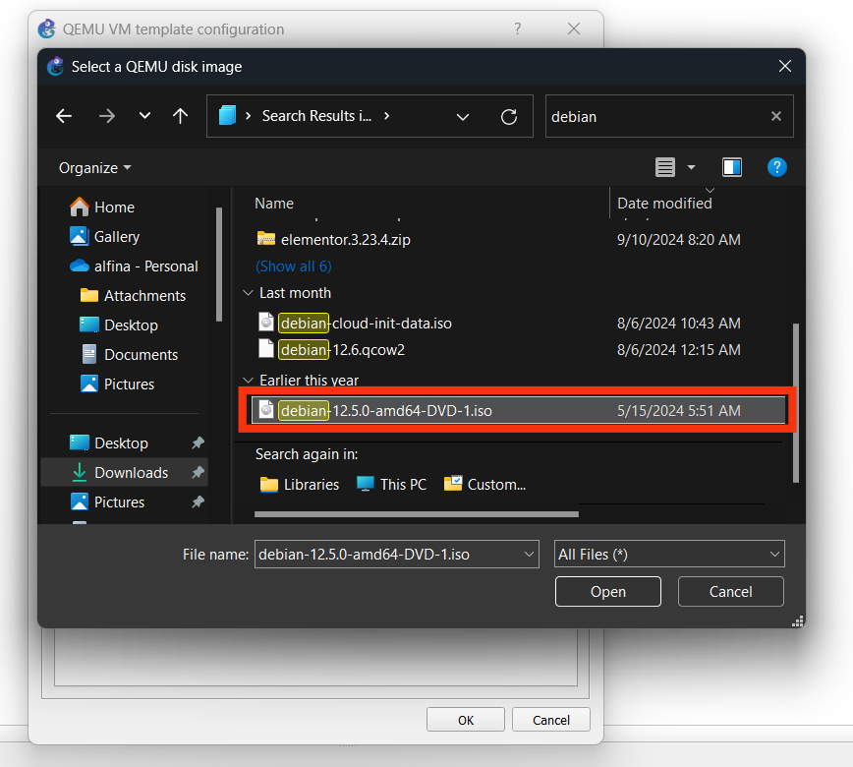Expand the All Files type dropdown
The width and height of the screenshot is (853, 767).
pos(669,555)
